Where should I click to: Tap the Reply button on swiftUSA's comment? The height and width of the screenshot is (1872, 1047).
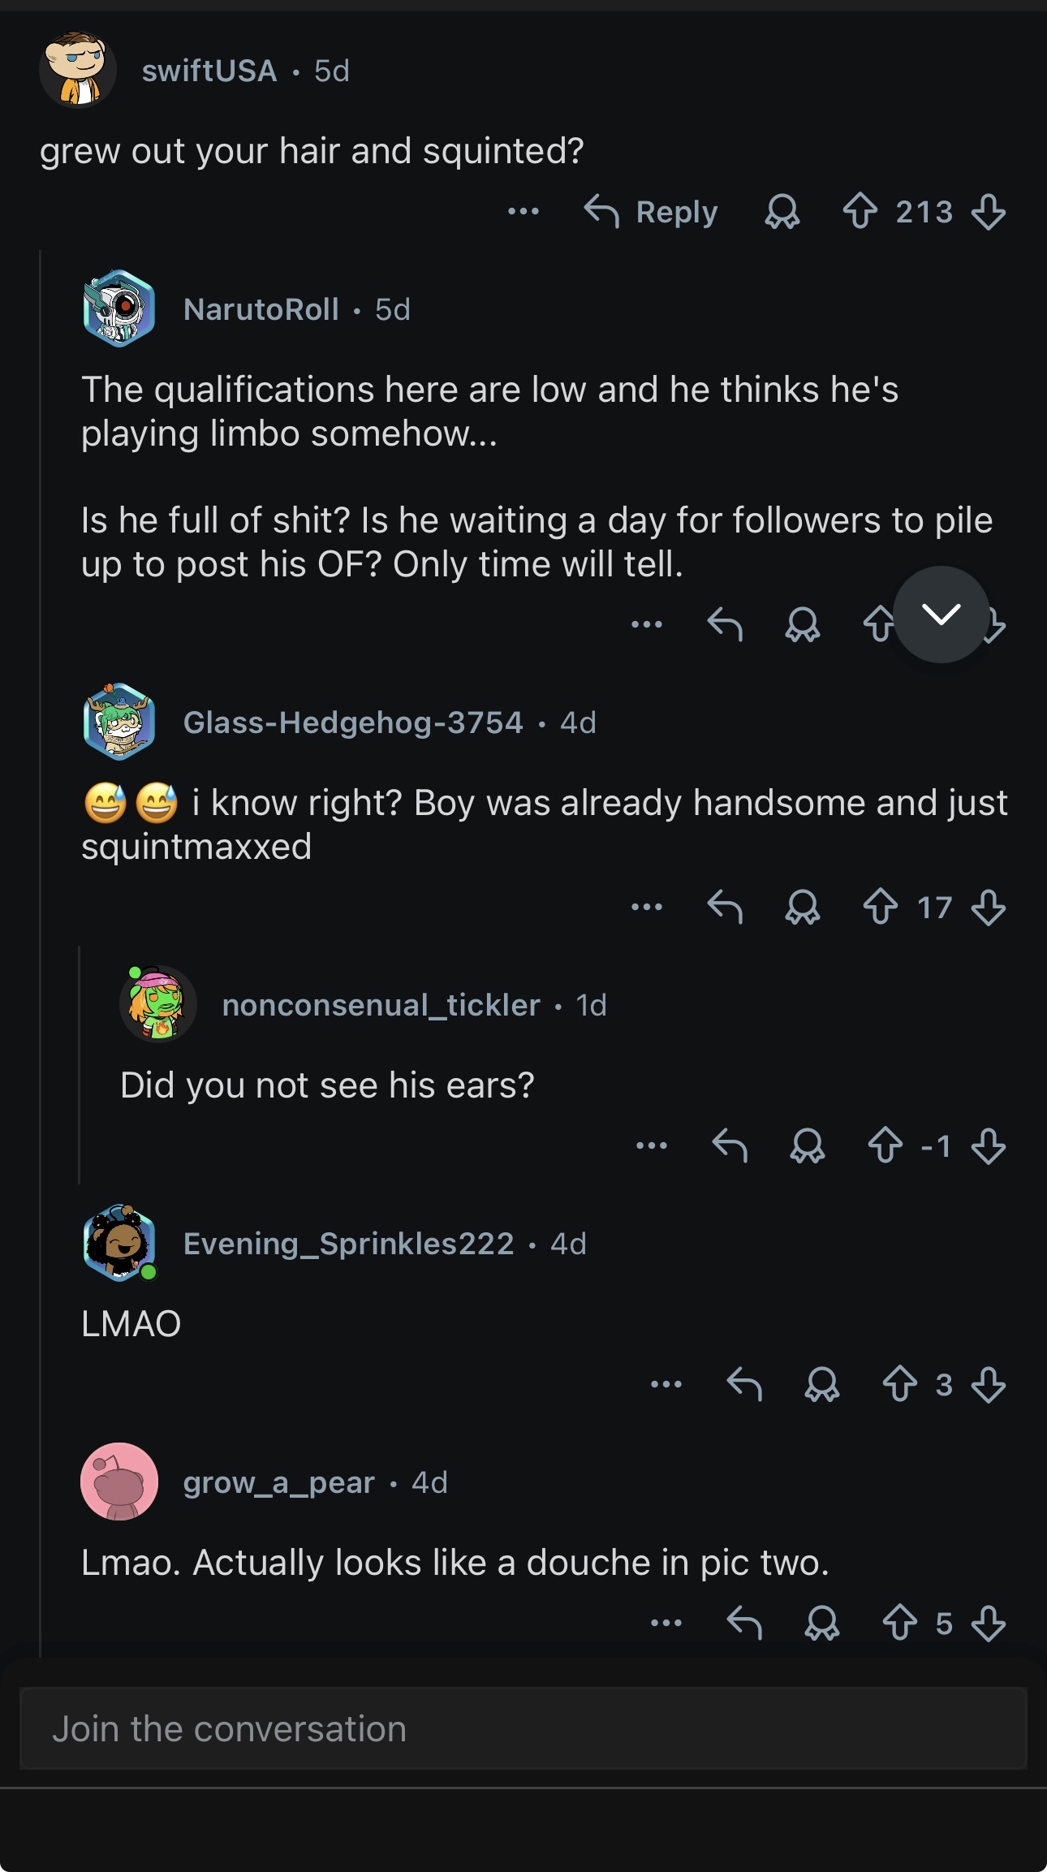pos(652,212)
